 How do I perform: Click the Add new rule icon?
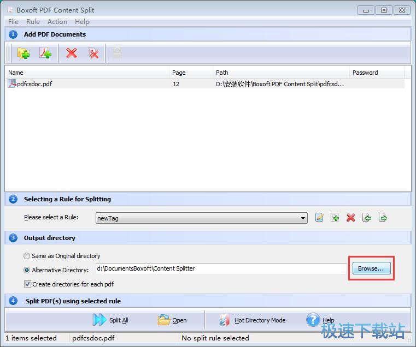coord(335,218)
